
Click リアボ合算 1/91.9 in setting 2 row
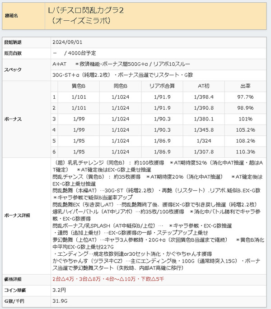162,108
